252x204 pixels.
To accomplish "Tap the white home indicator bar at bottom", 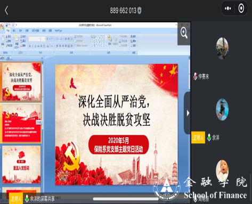I will (126, 199).
